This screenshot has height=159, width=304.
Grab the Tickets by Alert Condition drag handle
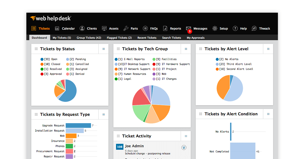201,114
